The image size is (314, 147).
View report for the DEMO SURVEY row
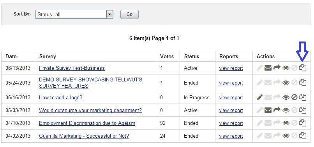(231, 83)
